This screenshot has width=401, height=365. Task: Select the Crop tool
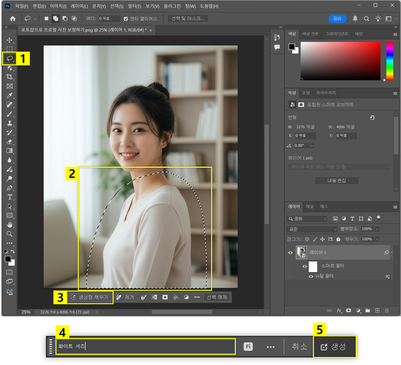10,77
